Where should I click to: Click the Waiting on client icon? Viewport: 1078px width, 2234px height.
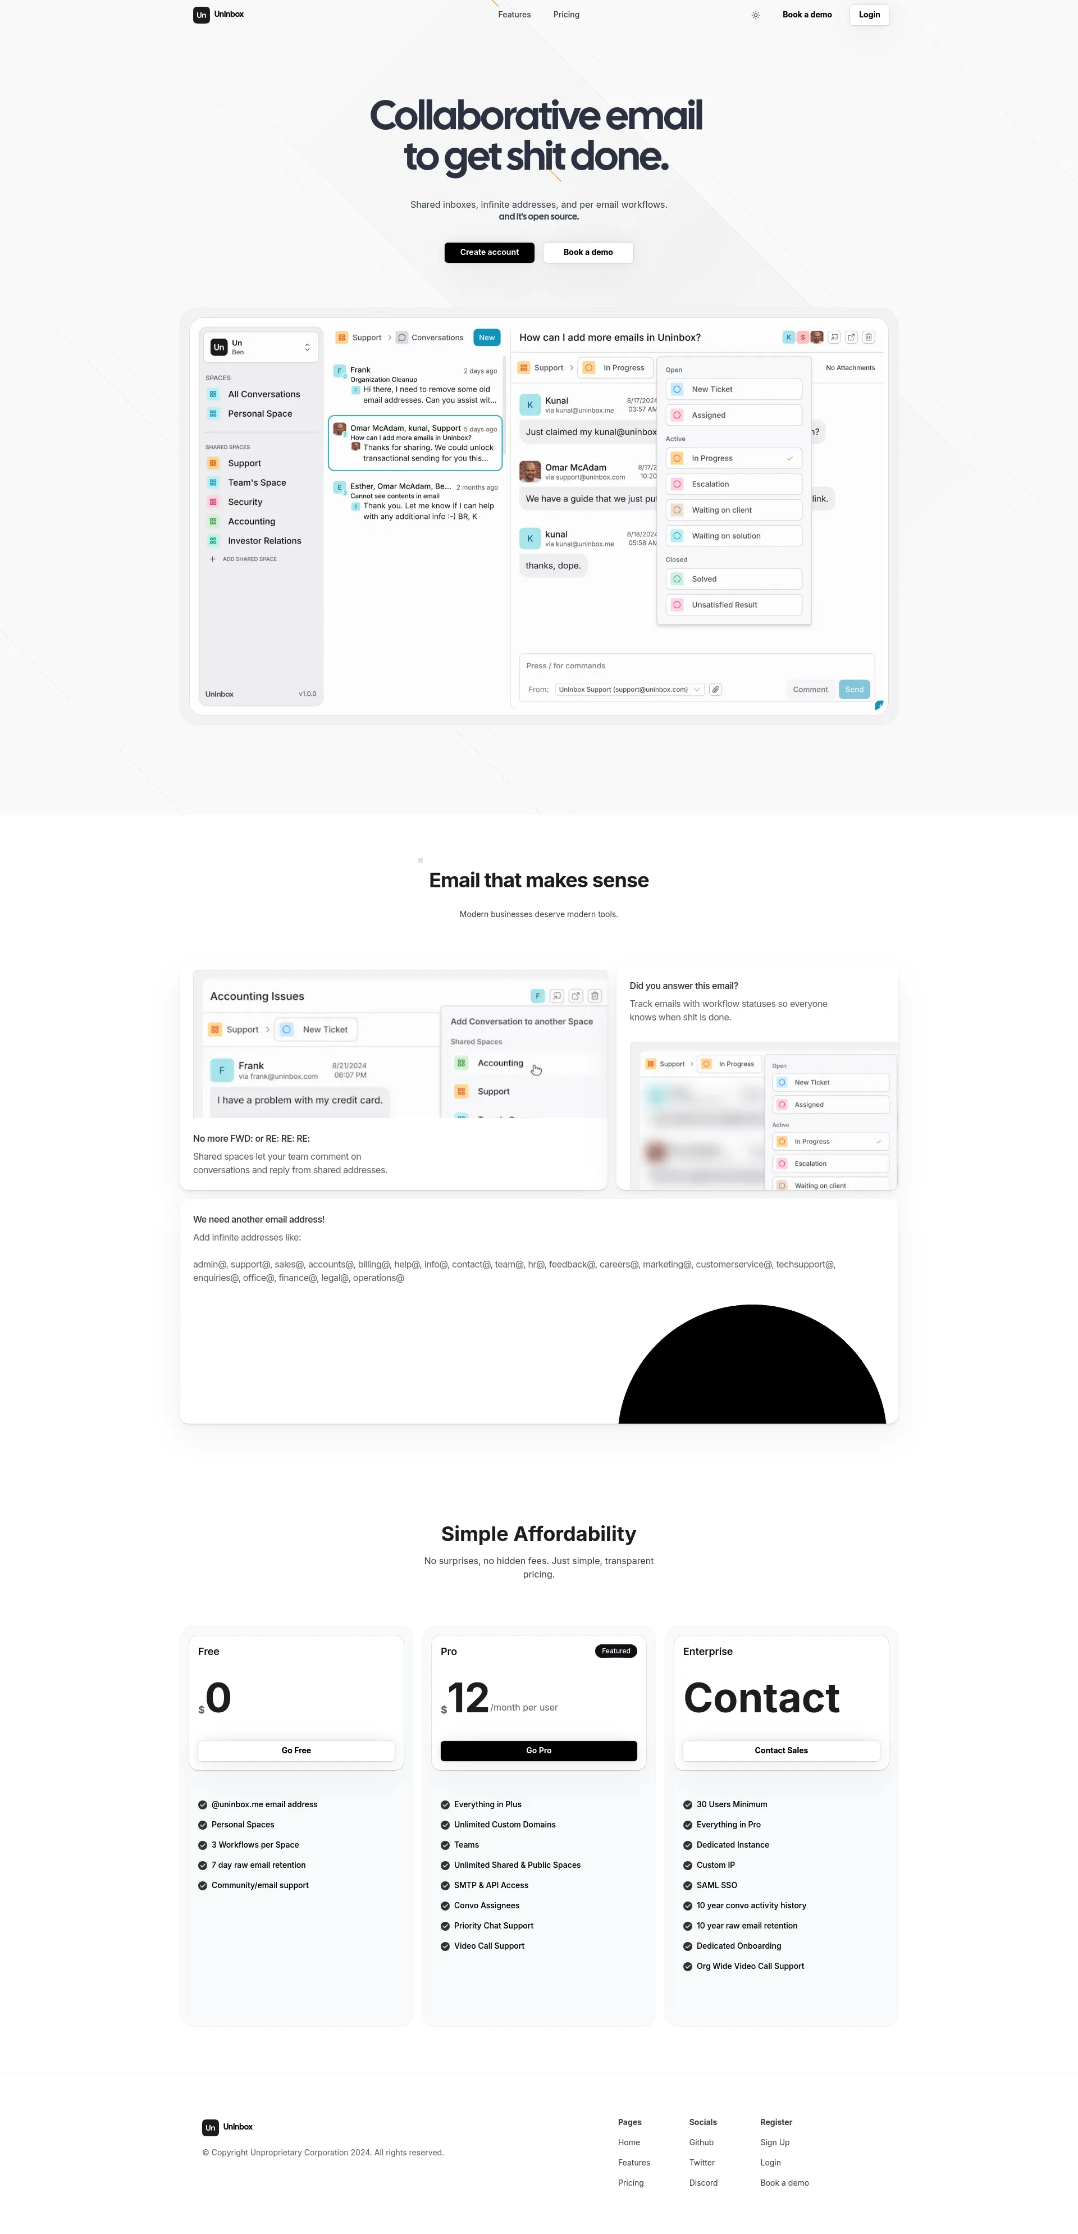click(677, 510)
